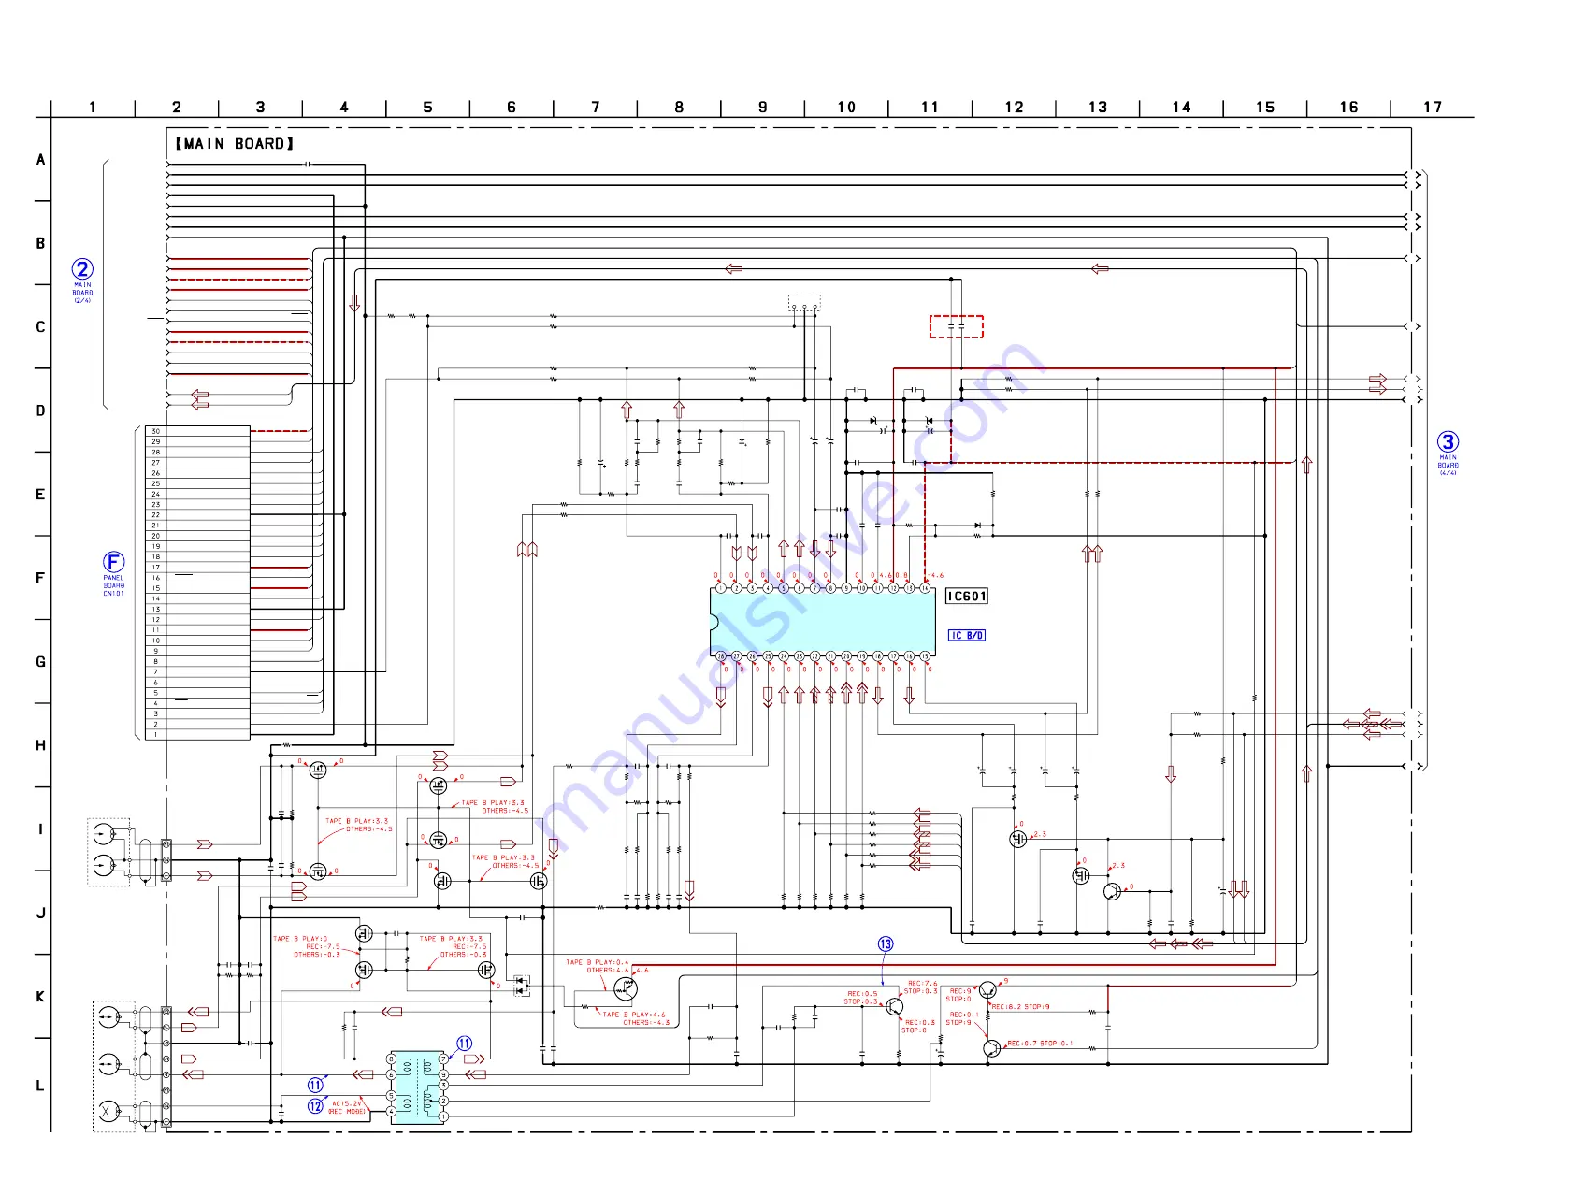Click the X-marked jack symbol
1571x1181 pixels.
[x=108, y=1111]
